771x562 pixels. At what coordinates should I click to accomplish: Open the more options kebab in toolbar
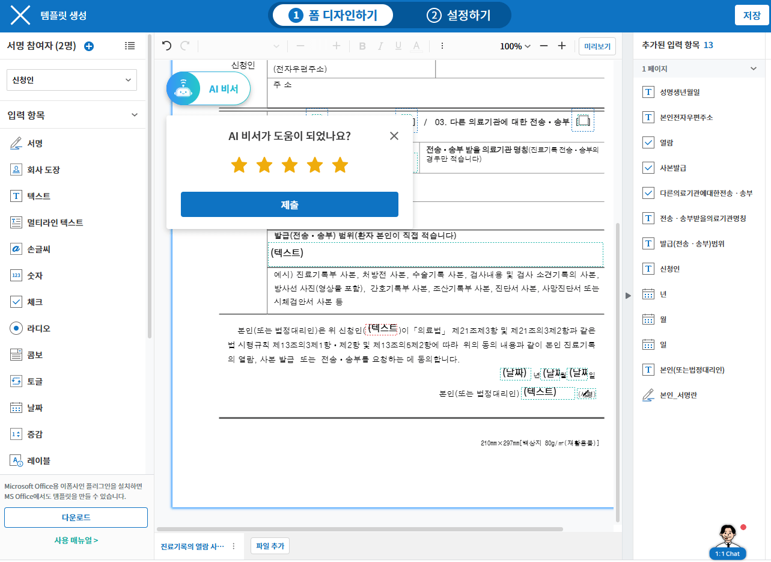click(442, 46)
